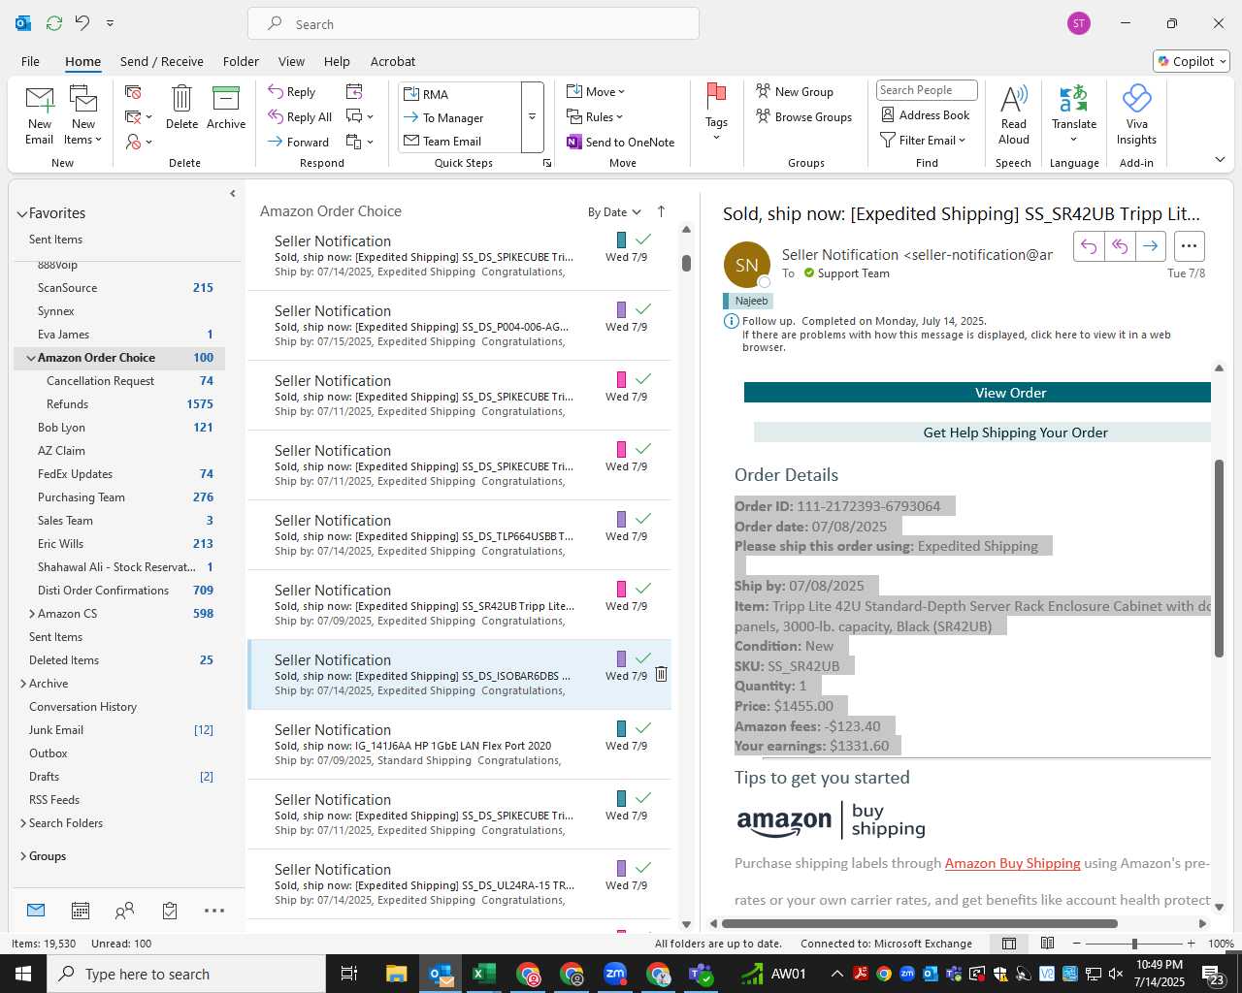Click the zoom slider in status bar
Viewport: 1242px width, 993px height.
(x=1134, y=944)
